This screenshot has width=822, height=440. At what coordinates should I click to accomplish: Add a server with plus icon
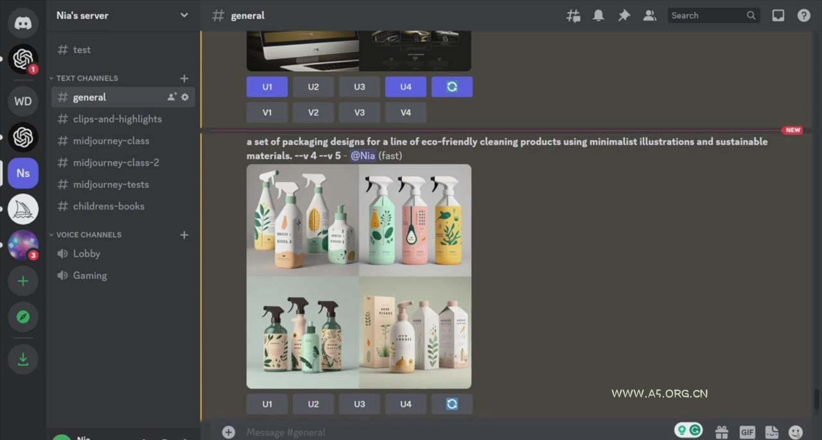point(23,281)
